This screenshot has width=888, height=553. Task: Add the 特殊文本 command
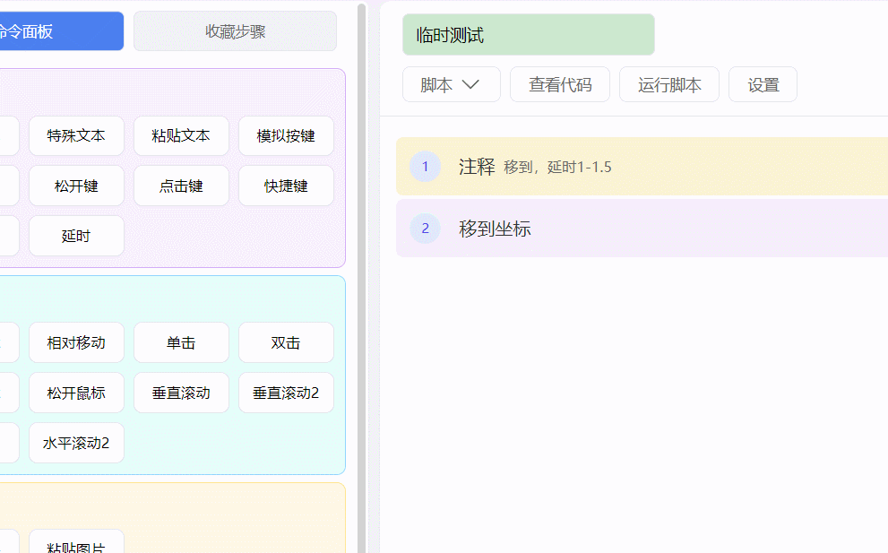pos(76,136)
